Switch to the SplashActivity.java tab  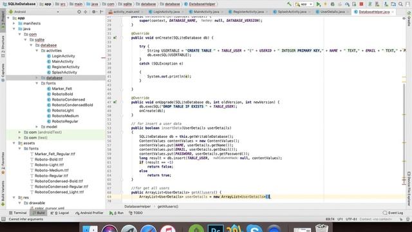tap(292, 12)
